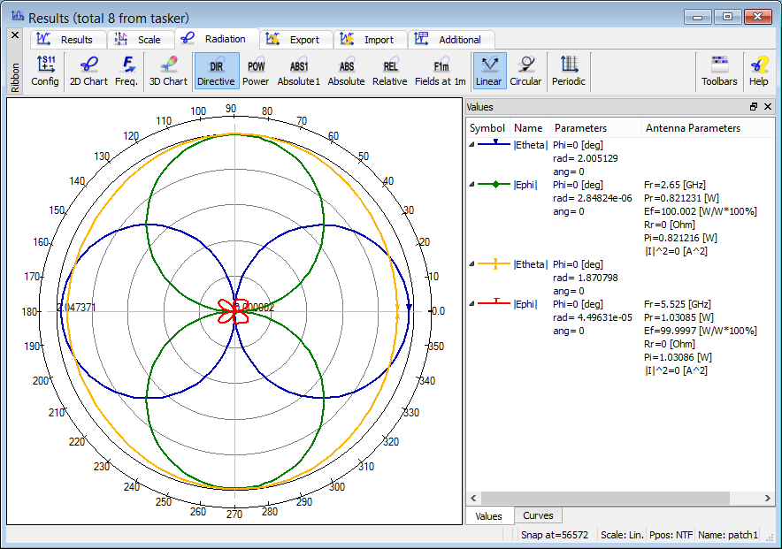Toggle the Linear scale mode
The height and width of the screenshot is (549, 782).
pyautogui.click(x=488, y=72)
